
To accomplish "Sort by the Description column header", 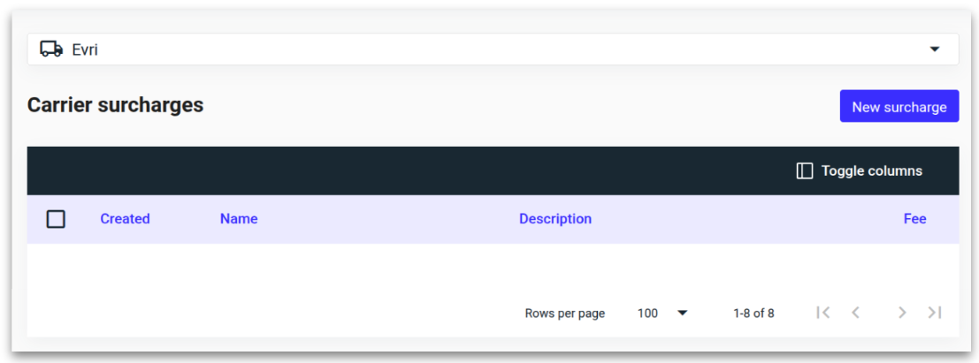I will (555, 219).
